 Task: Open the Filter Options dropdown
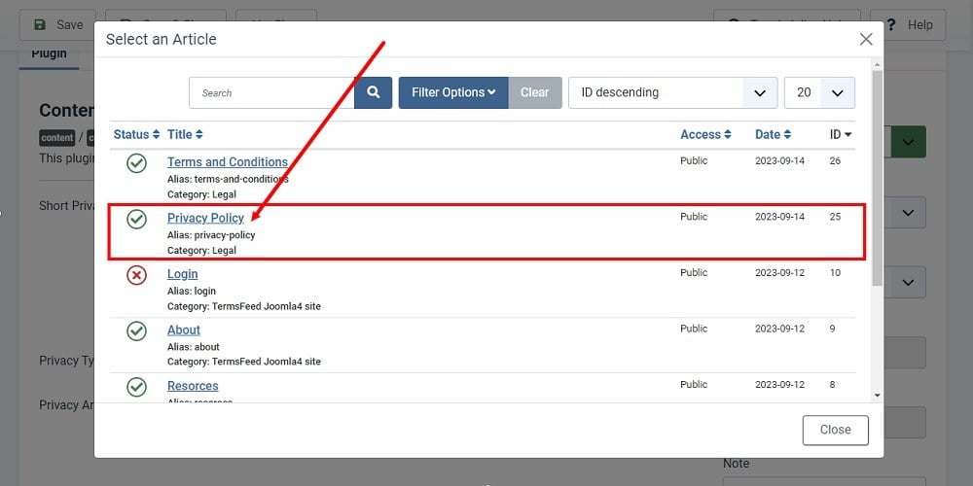click(x=453, y=92)
